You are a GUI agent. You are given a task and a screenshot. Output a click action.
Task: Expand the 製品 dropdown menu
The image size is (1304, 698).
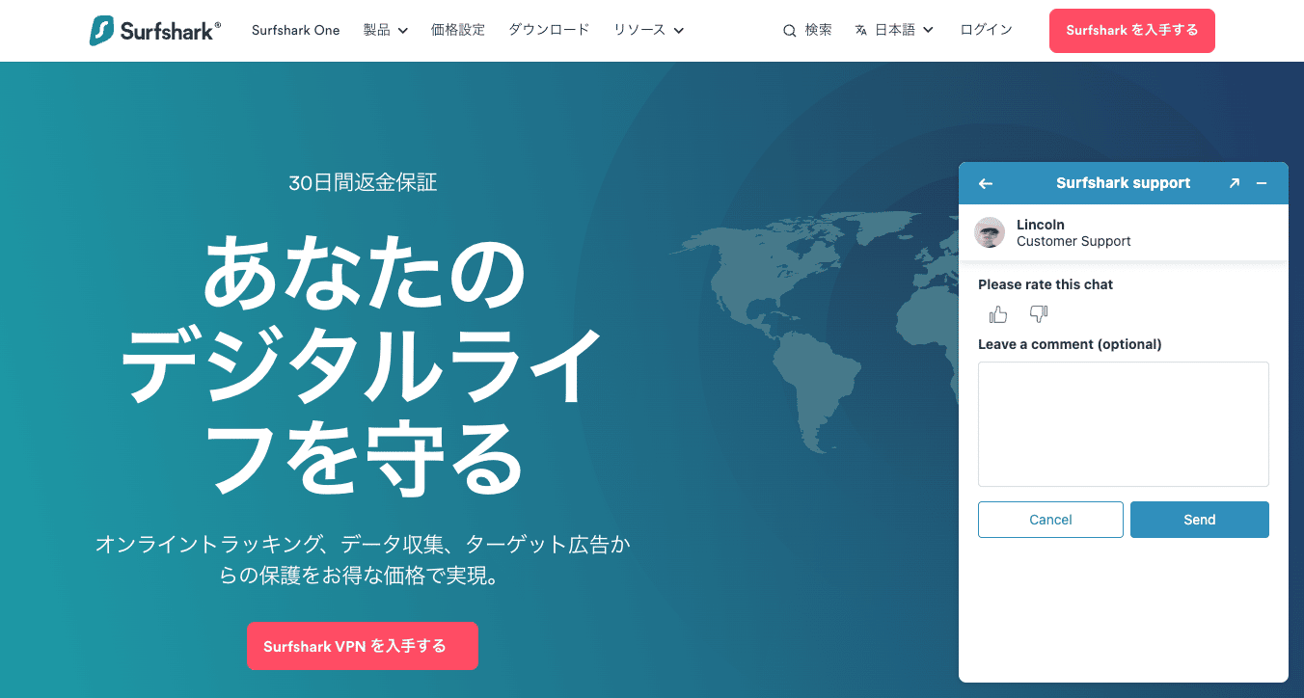[x=386, y=30]
